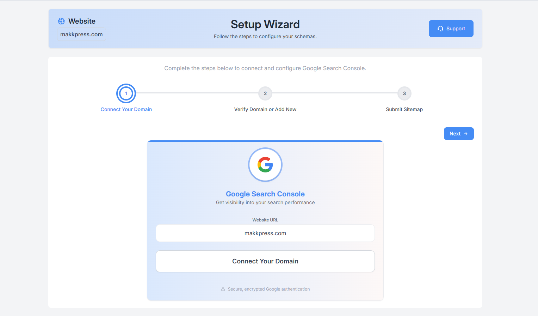Click the Google Search Console heading
Viewport: 538px width, 323px height.
pos(265,194)
